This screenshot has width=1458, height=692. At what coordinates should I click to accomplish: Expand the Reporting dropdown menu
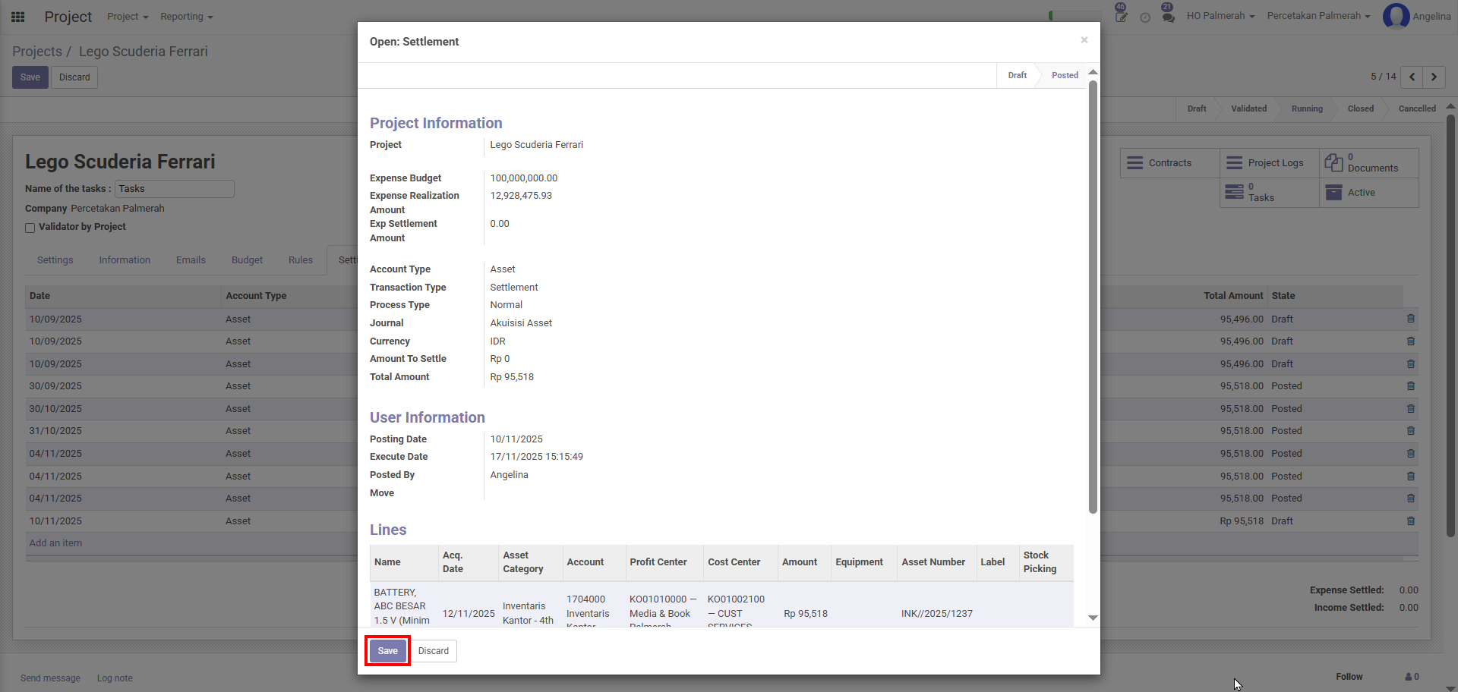tap(186, 17)
